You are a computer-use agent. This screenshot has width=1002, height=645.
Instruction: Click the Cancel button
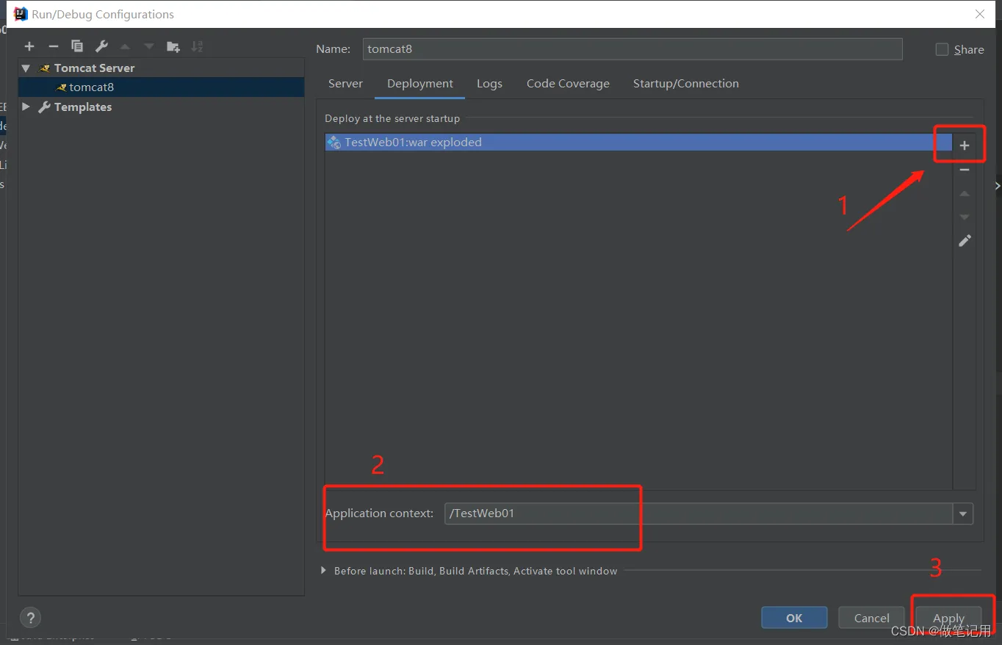[872, 618]
